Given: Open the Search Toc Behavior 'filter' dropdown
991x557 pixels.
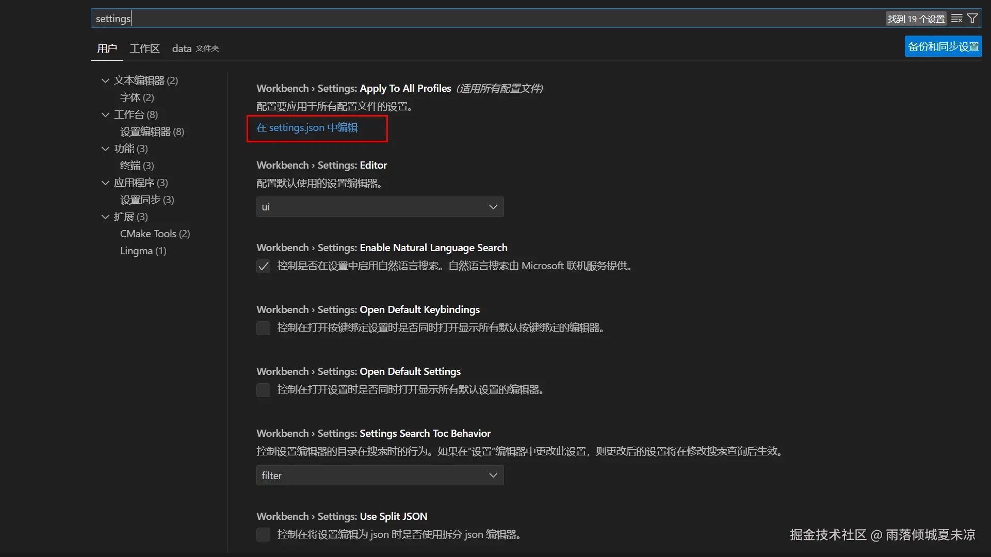Looking at the screenshot, I should (x=380, y=476).
